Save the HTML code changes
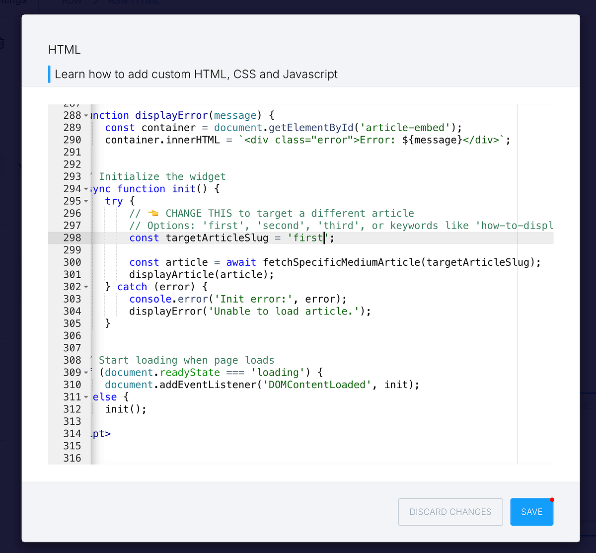The height and width of the screenshot is (553, 596). click(531, 512)
